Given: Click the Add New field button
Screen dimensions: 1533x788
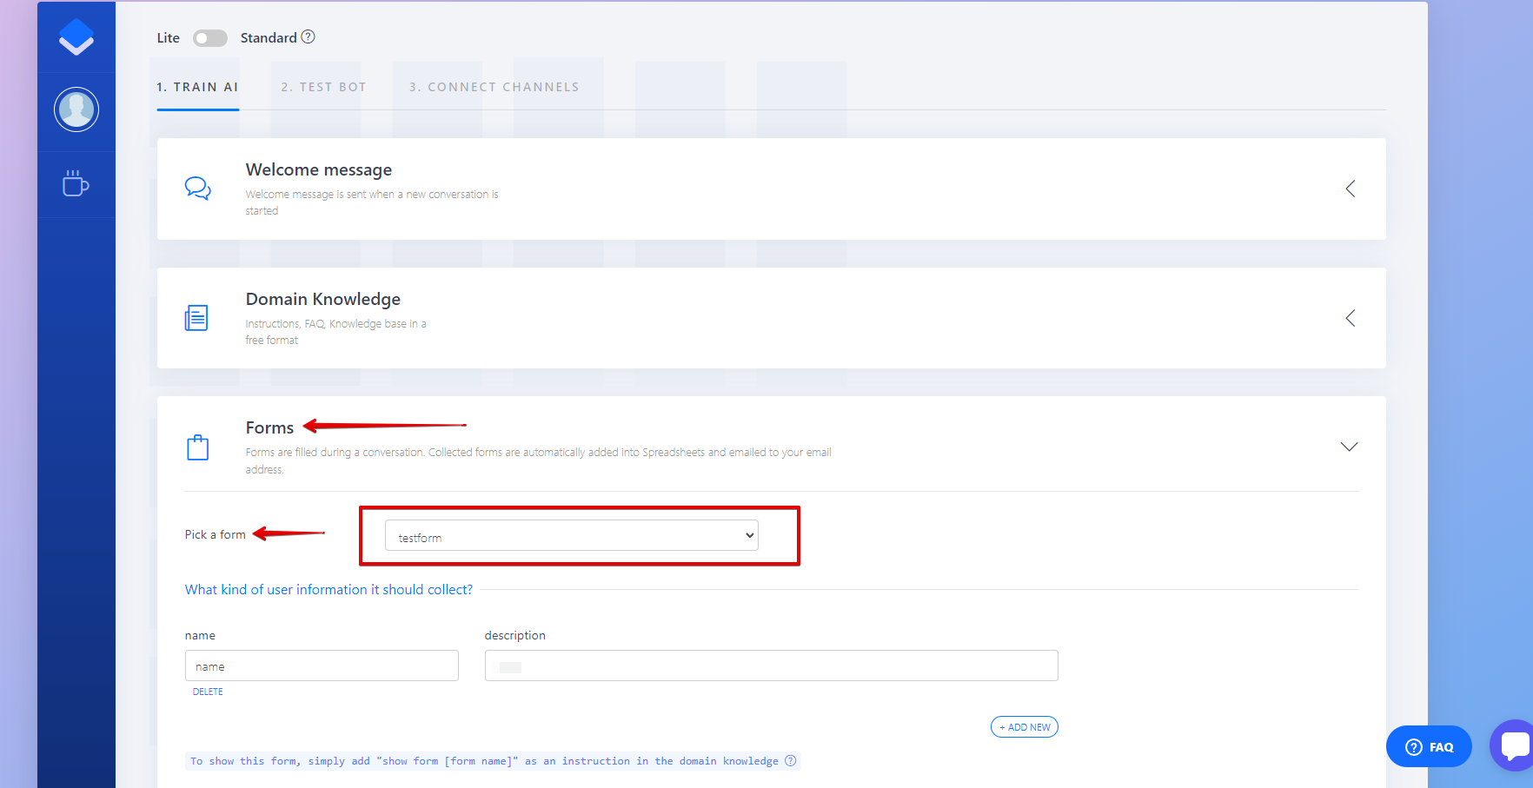Looking at the screenshot, I should coord(1024,726).
